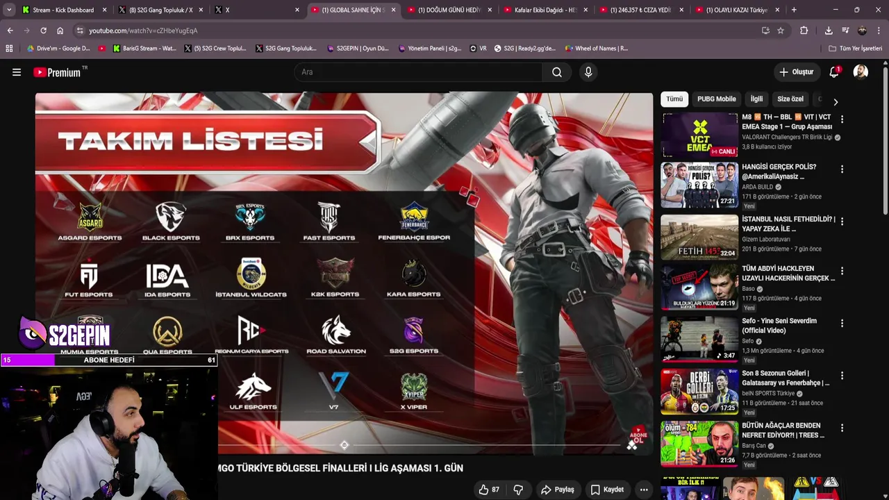
Task: Open the tab search dropdown arrow
Action: coord(8,10)
